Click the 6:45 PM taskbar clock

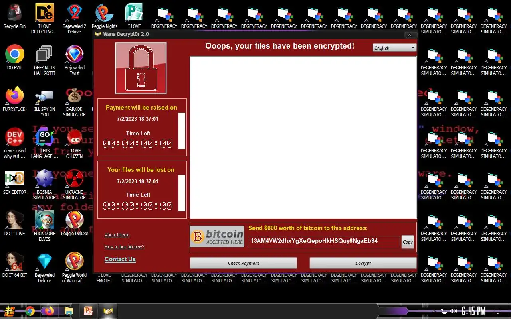tap(473, 311)
